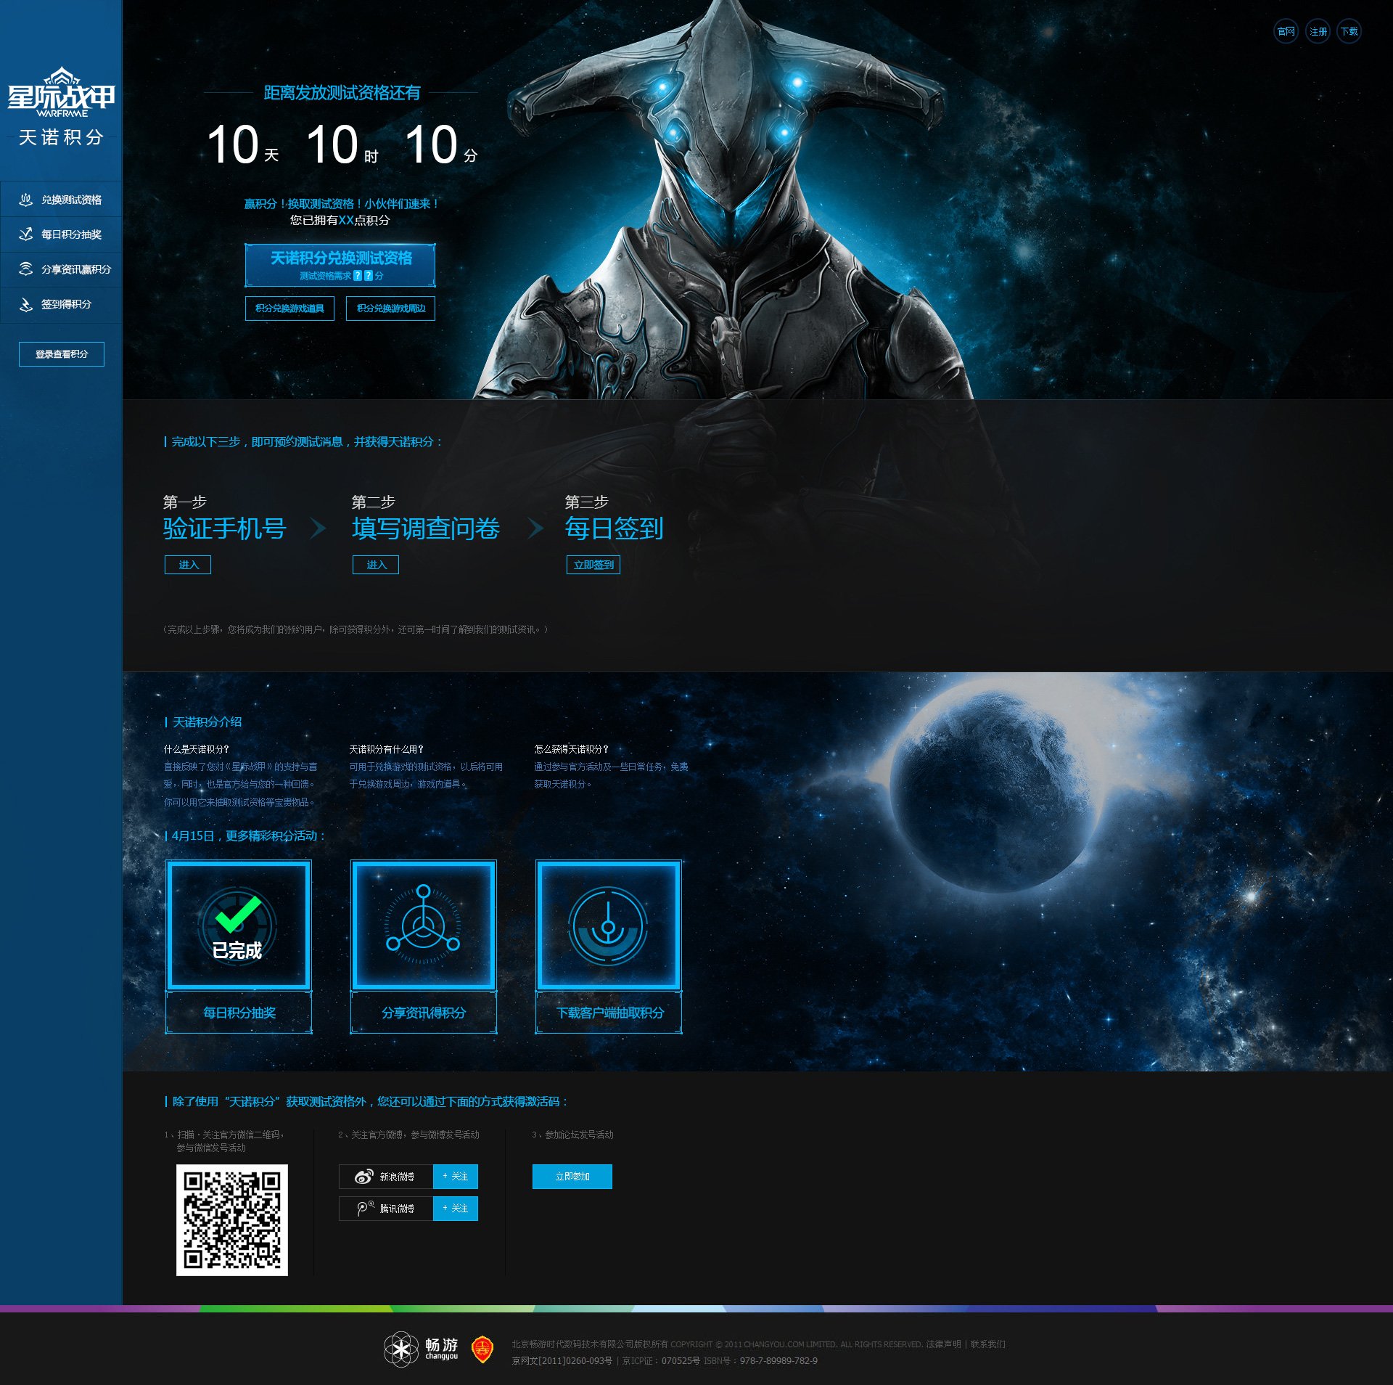Open 分享资讯赢积分 in the sidebar

coord(61,269)
